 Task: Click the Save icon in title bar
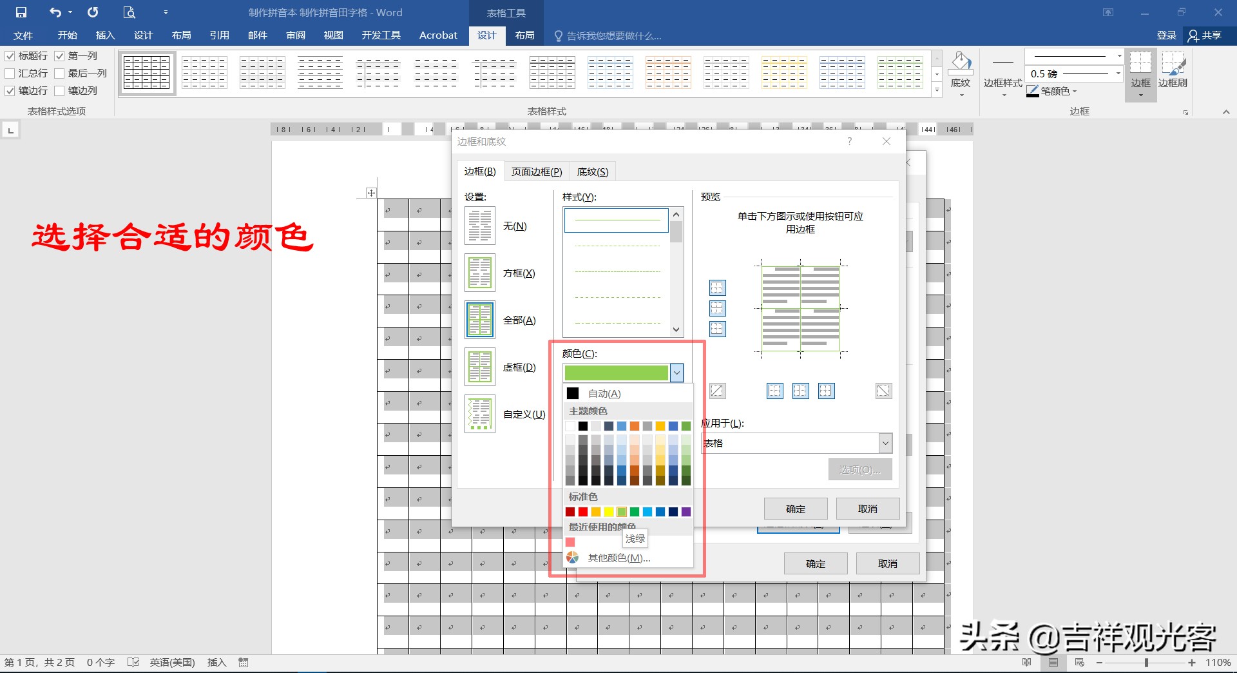click(21, 12)
